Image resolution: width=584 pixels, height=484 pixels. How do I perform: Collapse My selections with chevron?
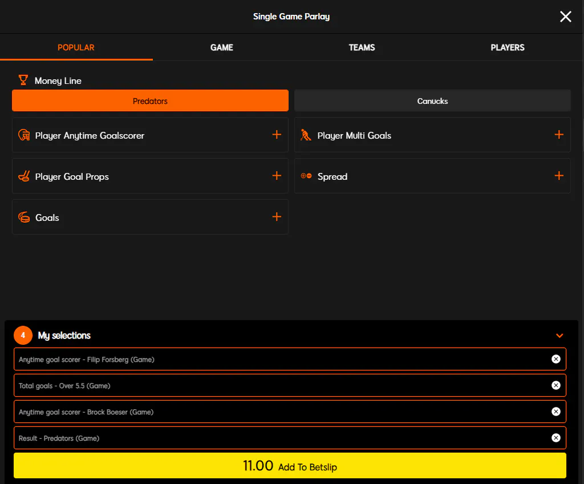559,336
